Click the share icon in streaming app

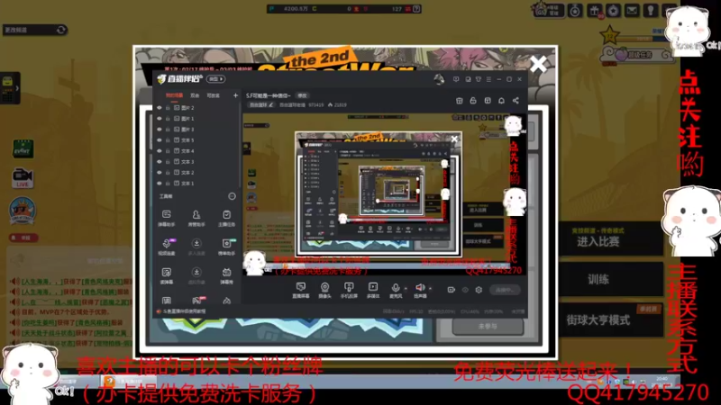click(x=516, y=100)
